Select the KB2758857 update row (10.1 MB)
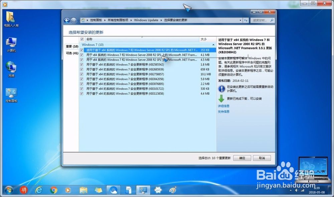The image size is (334, 197). (x=148, y=74)
